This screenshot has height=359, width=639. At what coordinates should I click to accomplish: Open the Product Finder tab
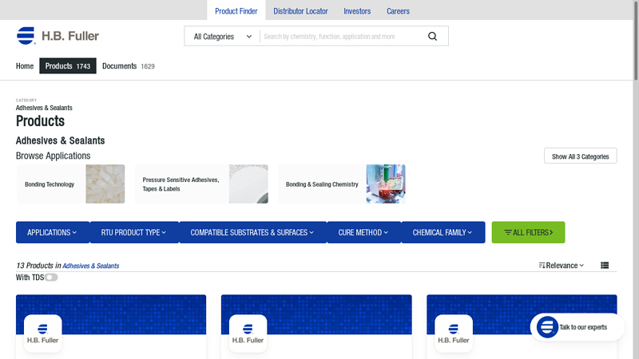tap(236, 11)
